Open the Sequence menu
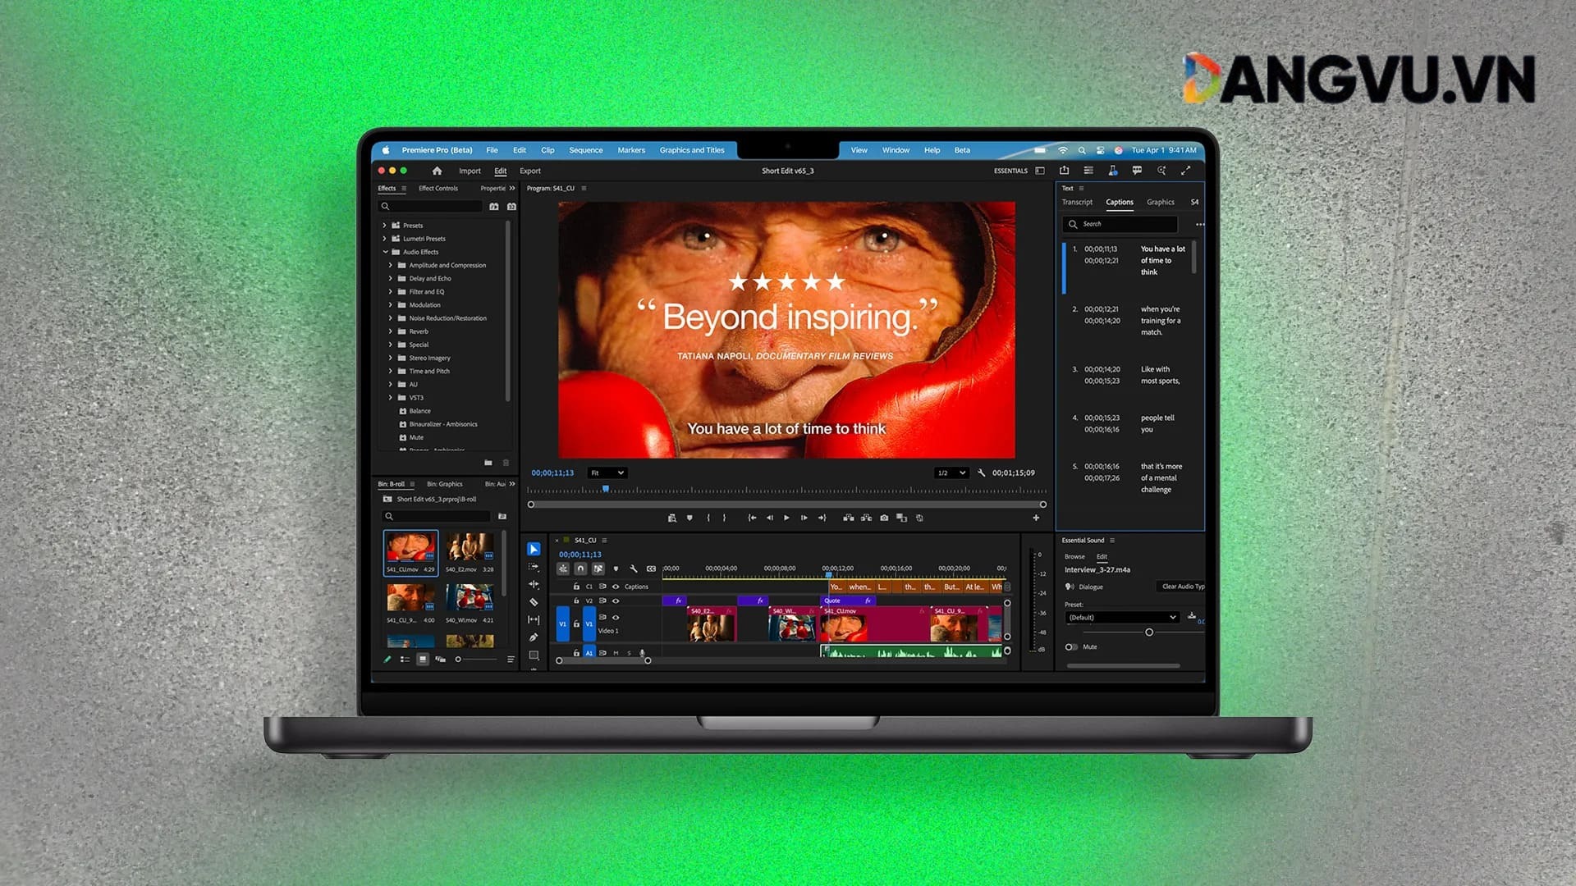The width and height of the screenshot is (1576, 886). coord(586,150)
